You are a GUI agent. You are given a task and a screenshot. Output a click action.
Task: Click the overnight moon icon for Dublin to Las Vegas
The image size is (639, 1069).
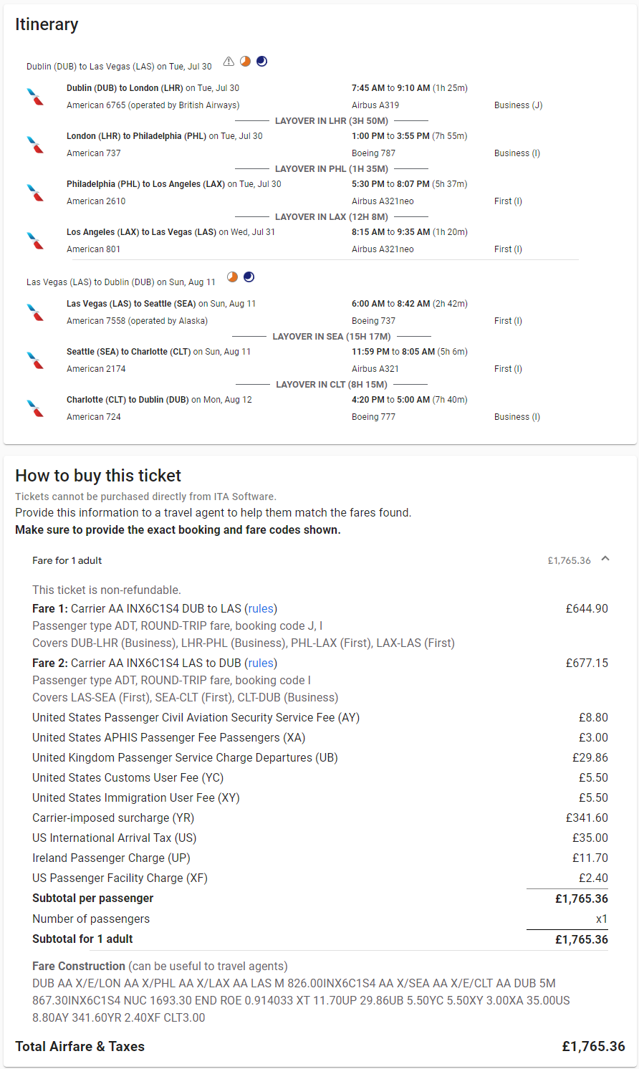(261, 62)
